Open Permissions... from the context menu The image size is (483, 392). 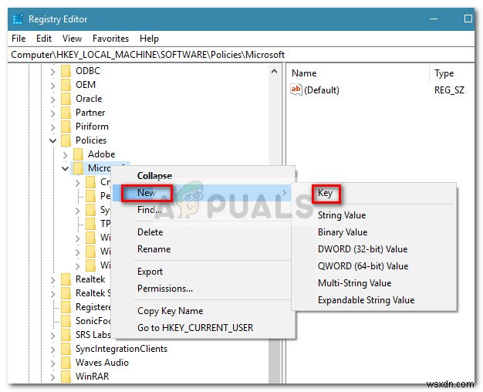(x=203, y=289)
